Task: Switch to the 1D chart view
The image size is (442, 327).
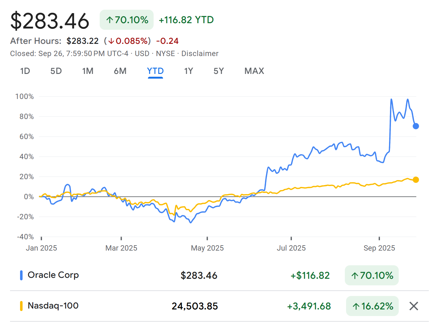Action: point(25,71)
